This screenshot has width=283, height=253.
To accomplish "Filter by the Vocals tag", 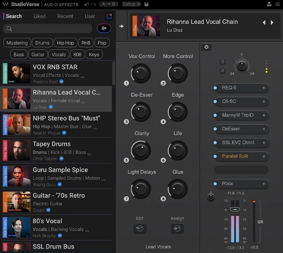I will point(59,55).
